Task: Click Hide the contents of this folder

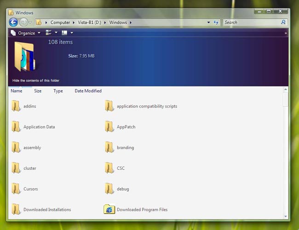Action: (x=36, y=80)
